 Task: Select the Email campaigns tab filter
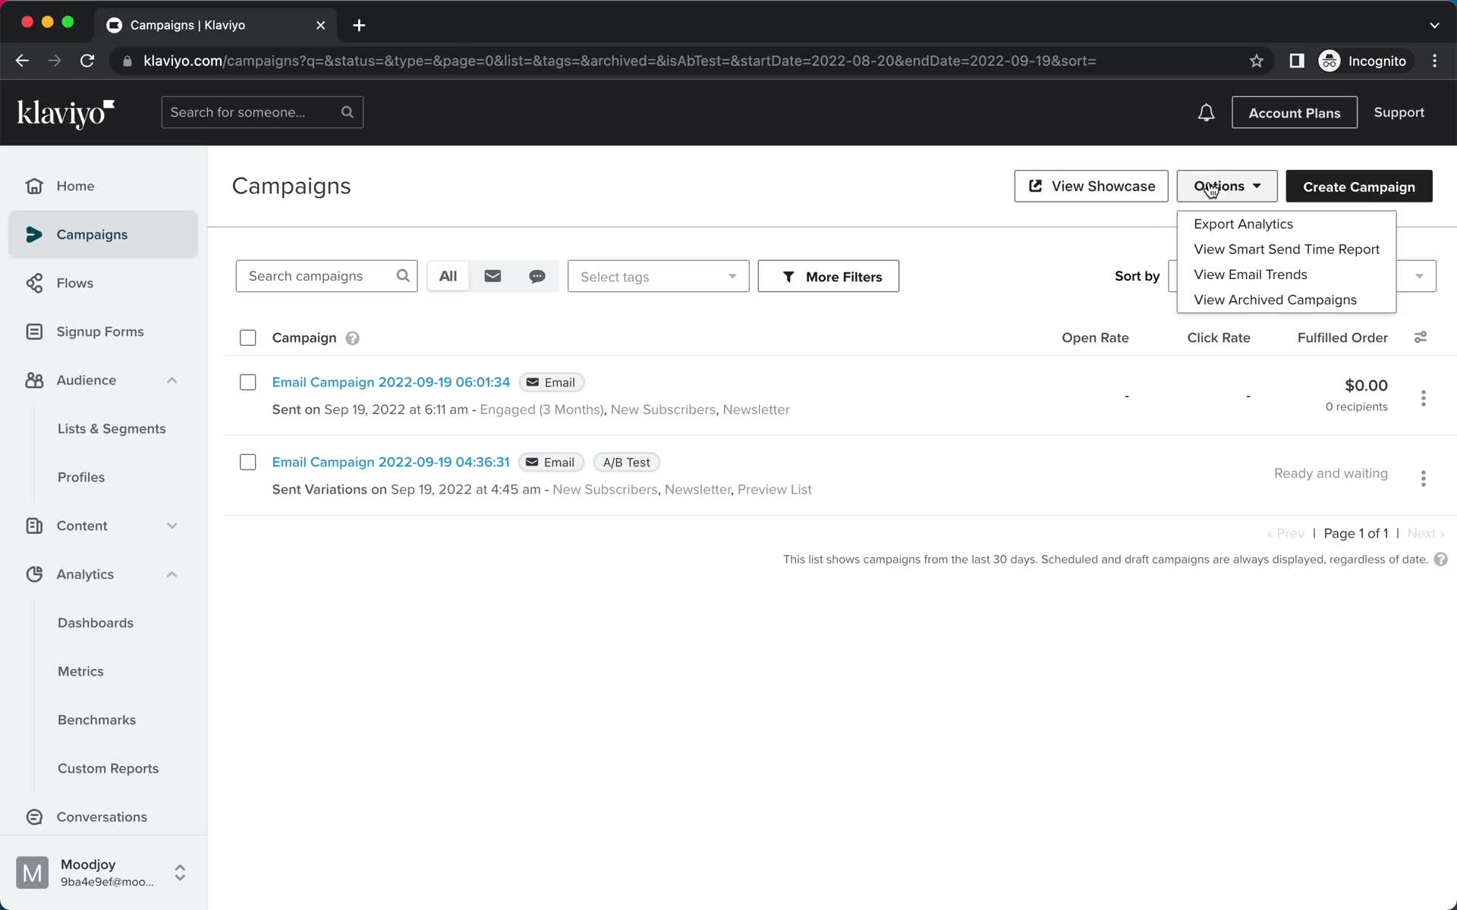click(492, 276)
